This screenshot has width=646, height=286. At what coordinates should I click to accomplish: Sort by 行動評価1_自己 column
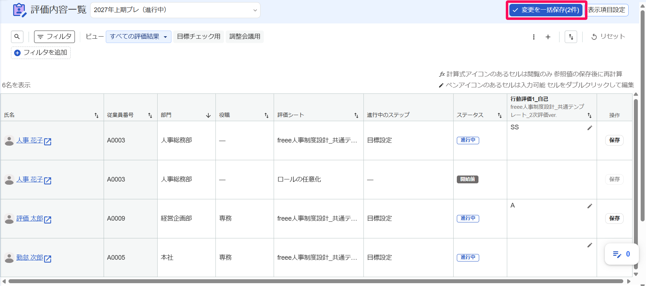click(590, 115)
